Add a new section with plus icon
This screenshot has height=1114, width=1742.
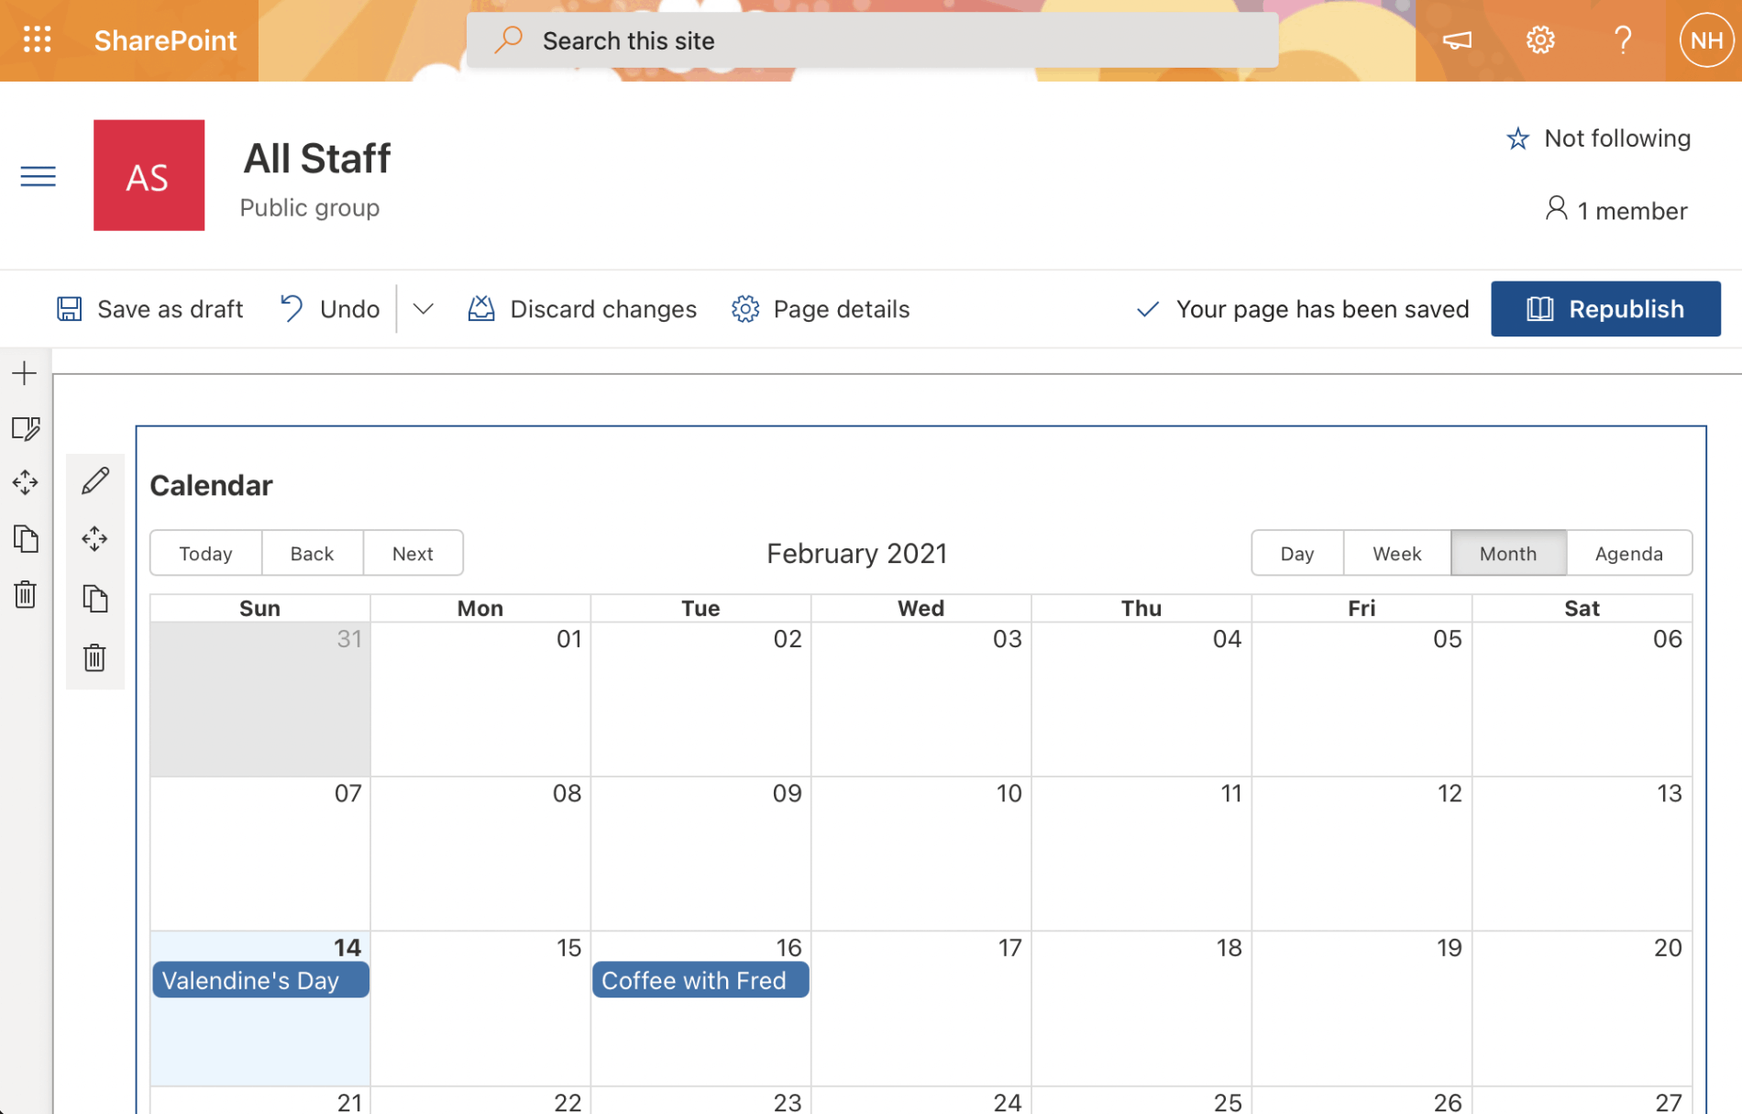point(25,373)
